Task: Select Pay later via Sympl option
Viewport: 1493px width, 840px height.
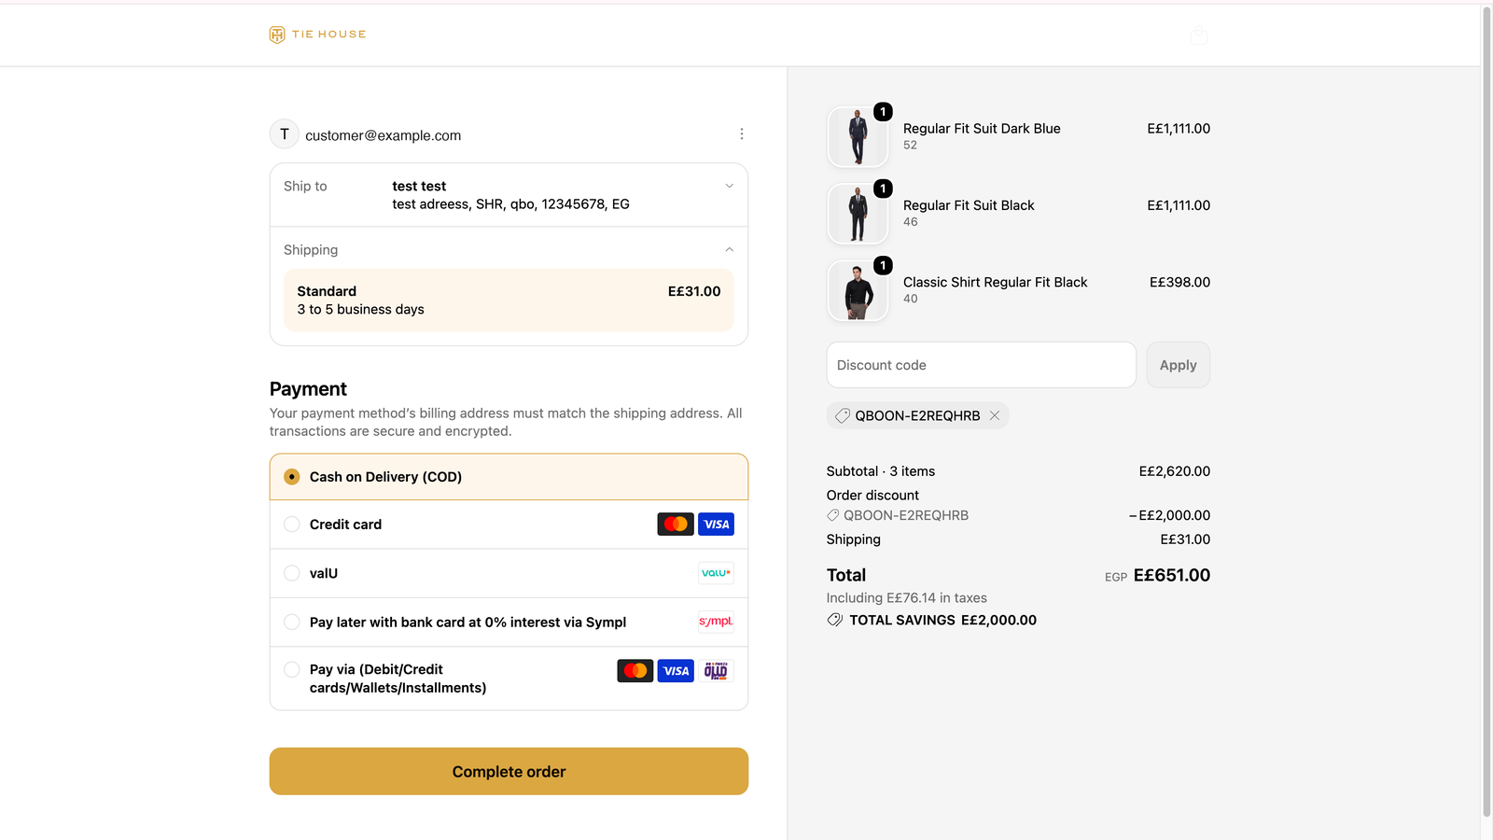Action: pyautogui.click(x=509, y=622)
